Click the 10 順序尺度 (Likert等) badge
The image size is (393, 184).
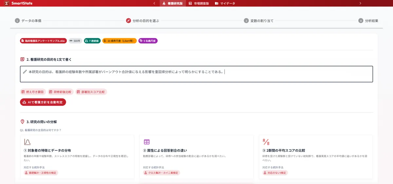pos(119,41)
